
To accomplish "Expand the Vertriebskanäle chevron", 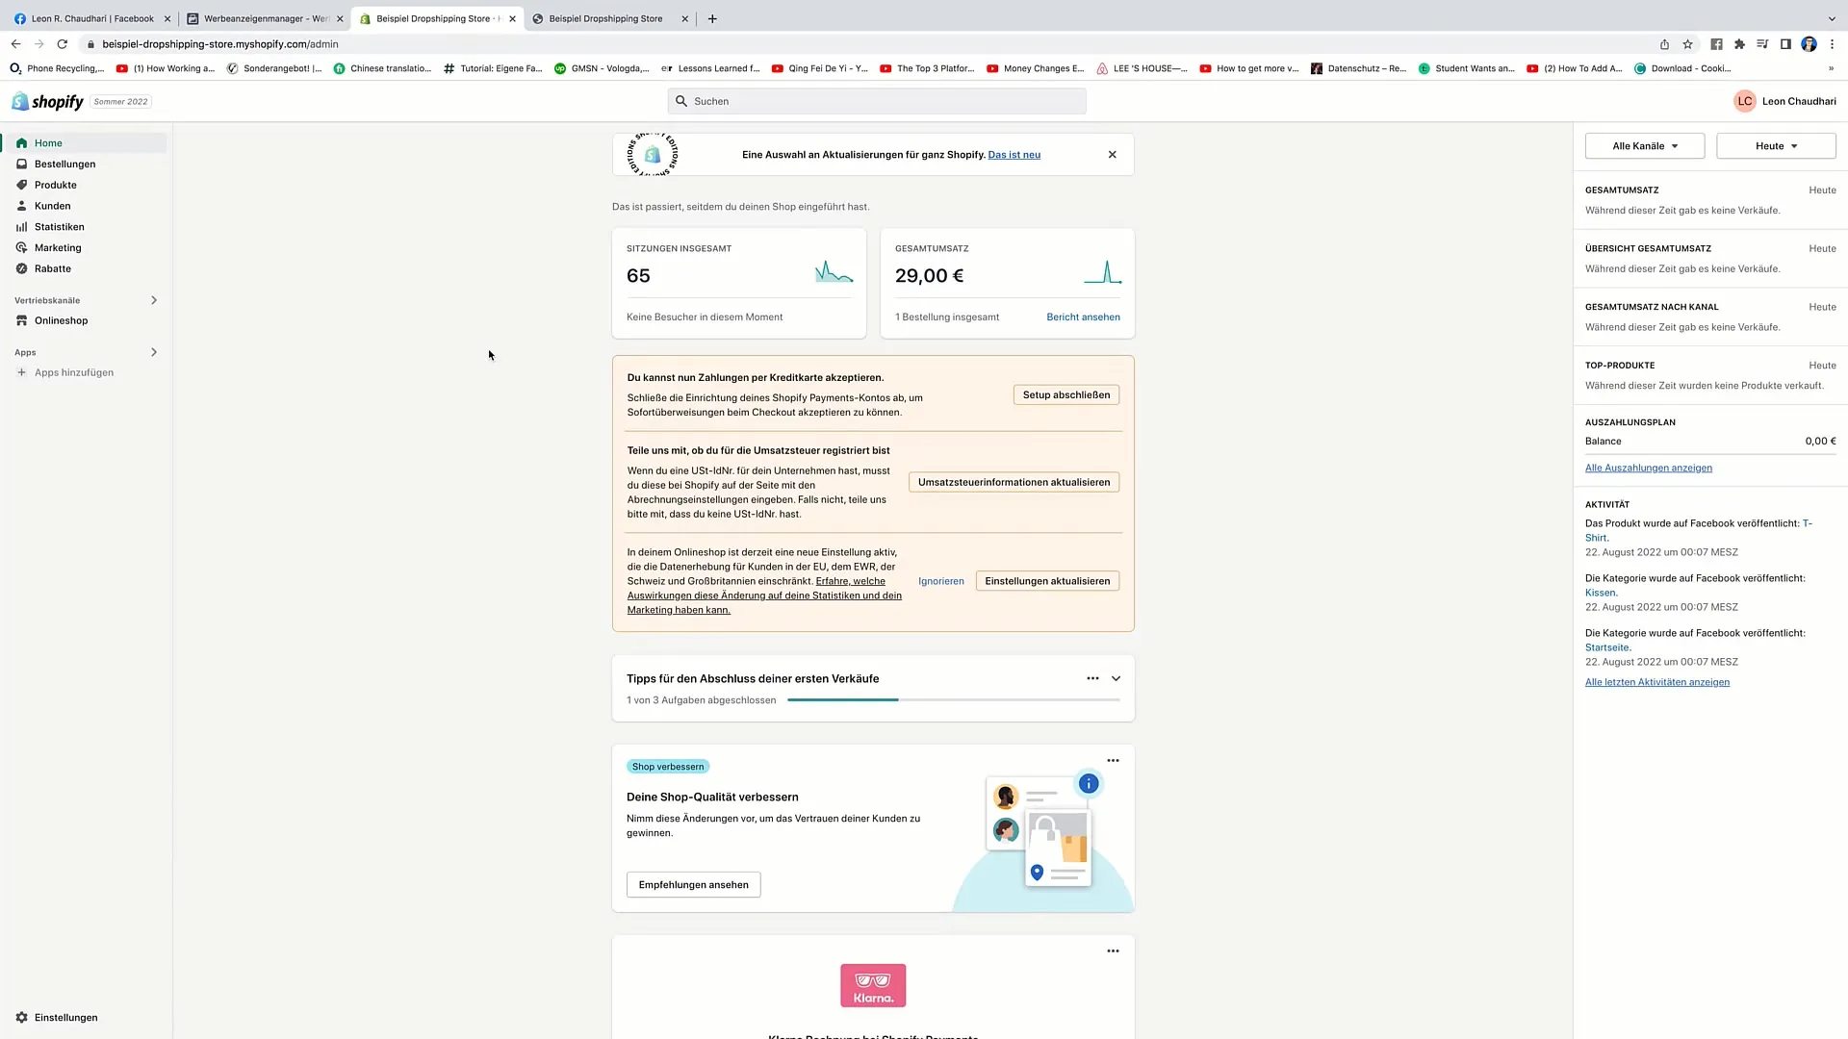I will point(154,300).
